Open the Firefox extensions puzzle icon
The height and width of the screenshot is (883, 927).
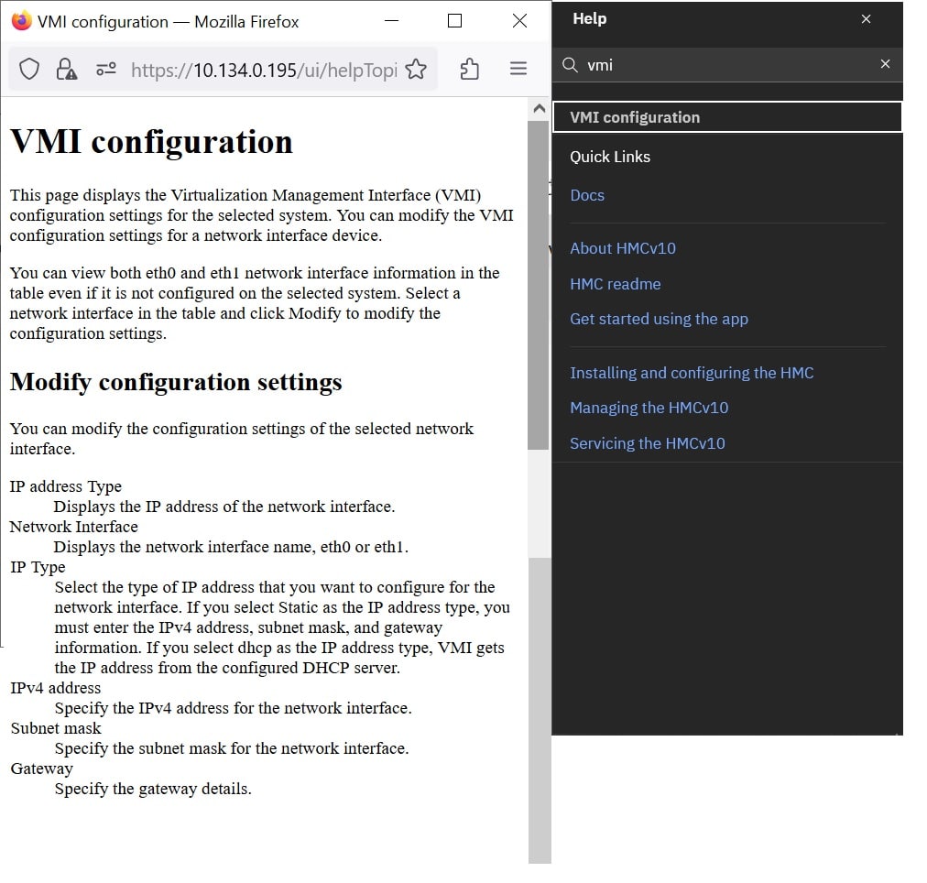pyautogui.click(x=469, y=69)
